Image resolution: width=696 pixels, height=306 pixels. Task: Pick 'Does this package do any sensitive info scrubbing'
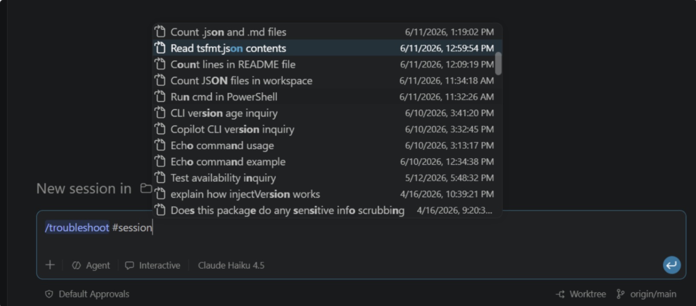tap(327, 210)
